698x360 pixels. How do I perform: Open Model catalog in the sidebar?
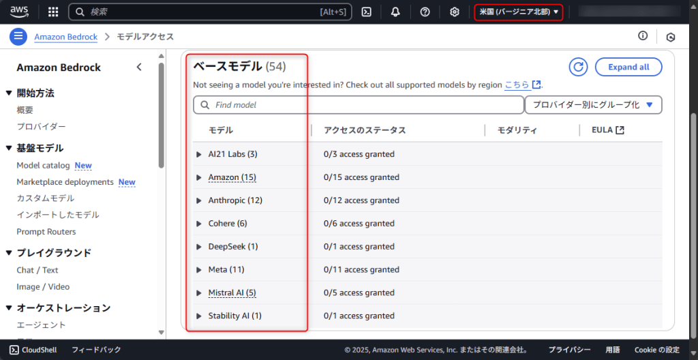coord(43,165)
